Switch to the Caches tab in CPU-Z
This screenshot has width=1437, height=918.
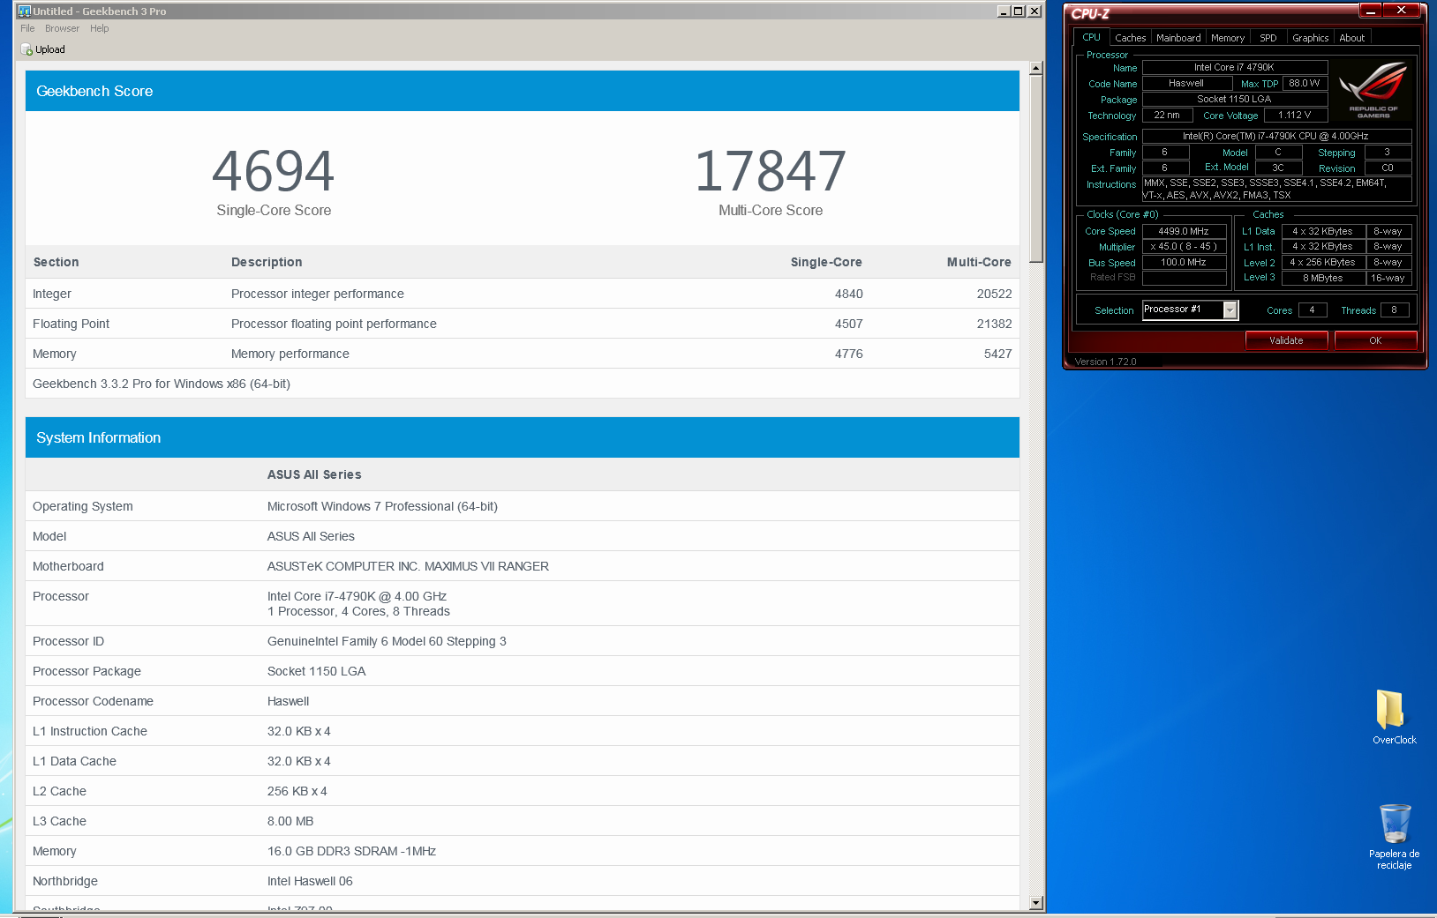coord(1130,38)
